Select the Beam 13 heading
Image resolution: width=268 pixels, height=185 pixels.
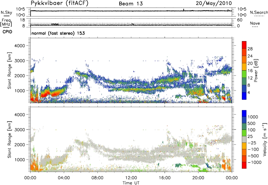pos(131,4)
